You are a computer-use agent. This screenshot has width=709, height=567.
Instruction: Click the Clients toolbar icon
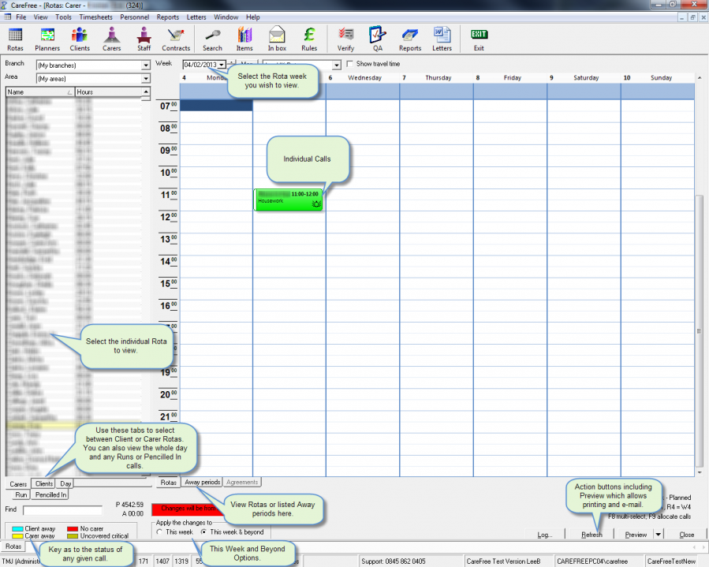(80, 38)
